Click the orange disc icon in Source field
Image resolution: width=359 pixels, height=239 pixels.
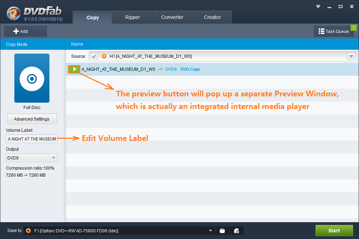[104, 56]
